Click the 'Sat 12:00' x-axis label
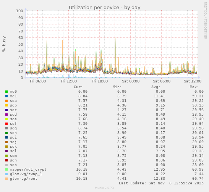Screen dimensions: 209x192 pyautogui.click(x=193, y=81)
